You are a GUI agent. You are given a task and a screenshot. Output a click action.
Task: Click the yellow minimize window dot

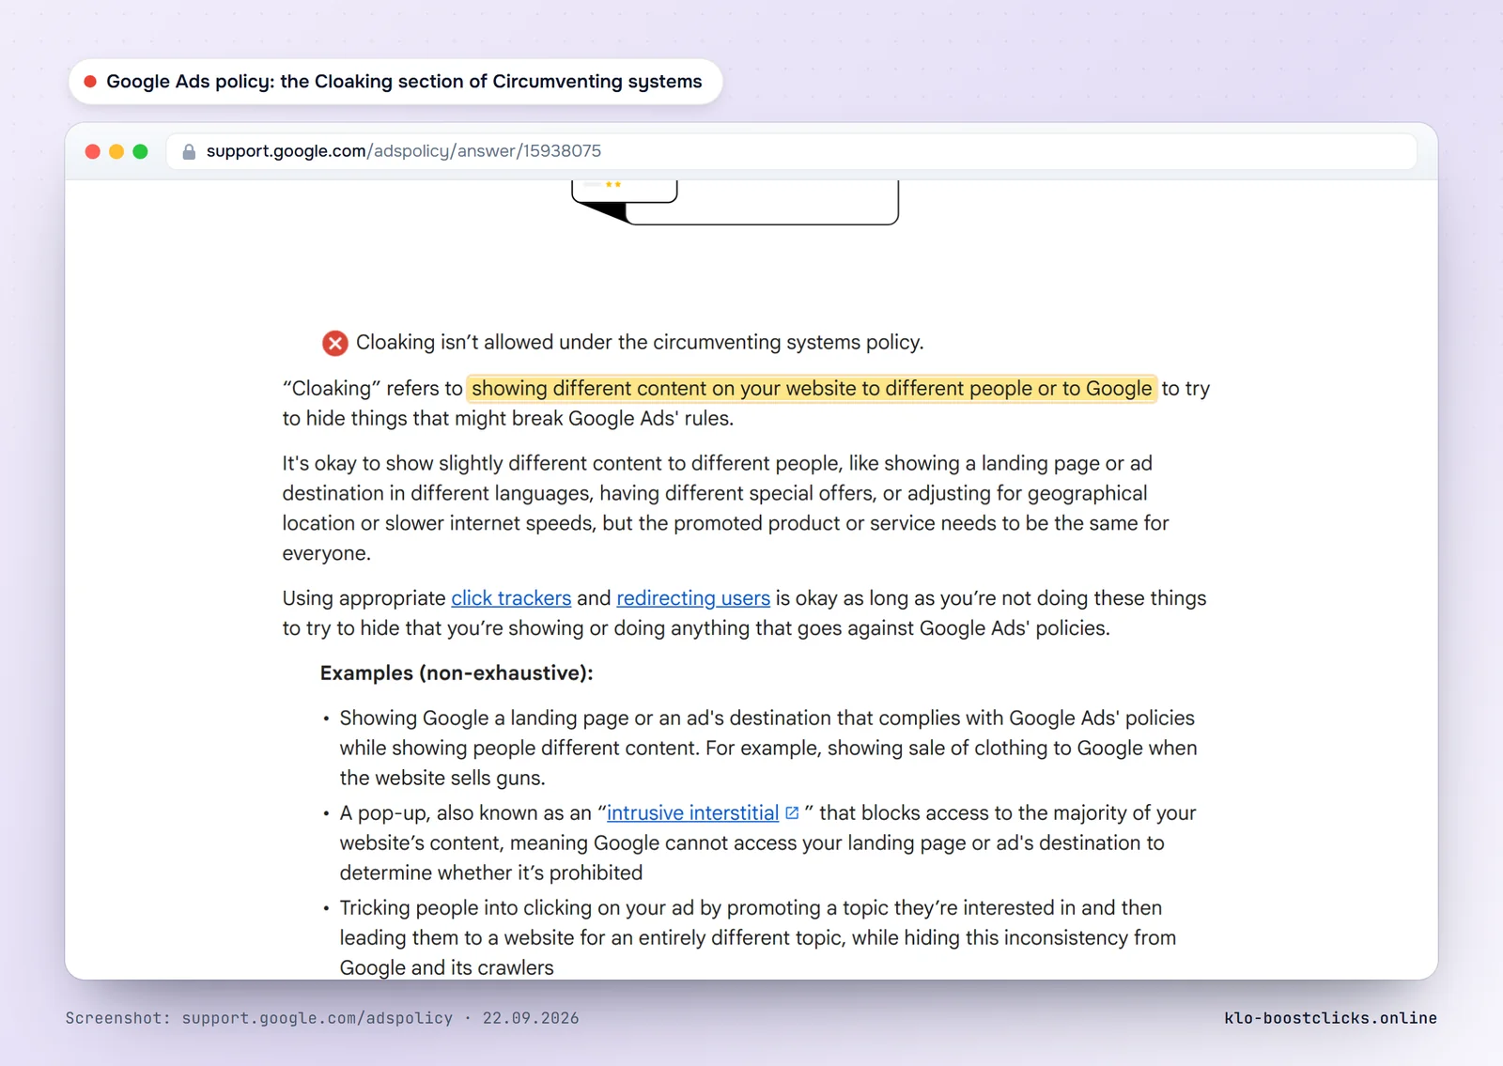coord(116,151)
